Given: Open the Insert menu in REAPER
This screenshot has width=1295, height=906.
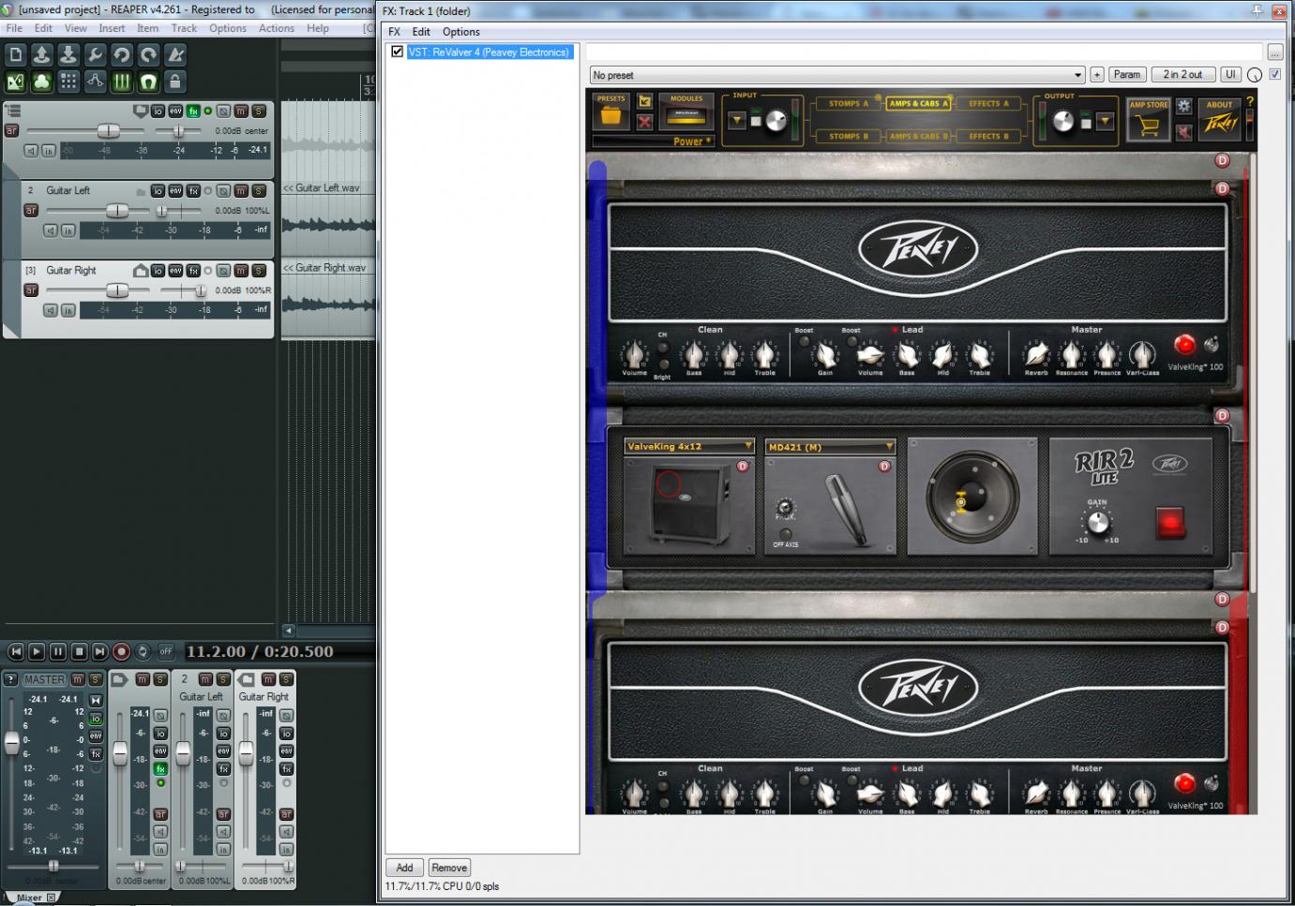Looking at the screenshot, I should tap(112, 28).
